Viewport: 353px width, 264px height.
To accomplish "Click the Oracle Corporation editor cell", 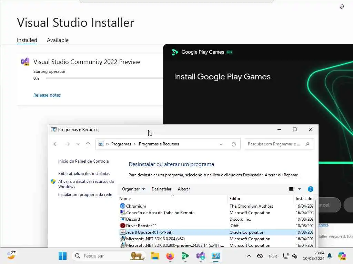I will pos(247,232).
